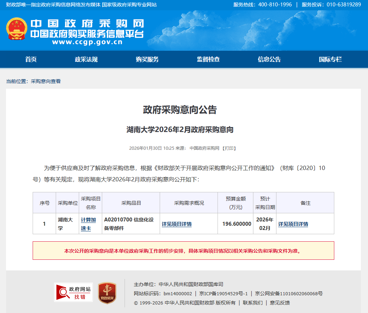Click the 网站标识码：bm14000002 text

[x=163, y=294]
